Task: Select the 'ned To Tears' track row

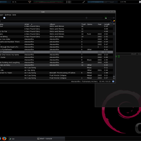Action: [x=56, y=73]
